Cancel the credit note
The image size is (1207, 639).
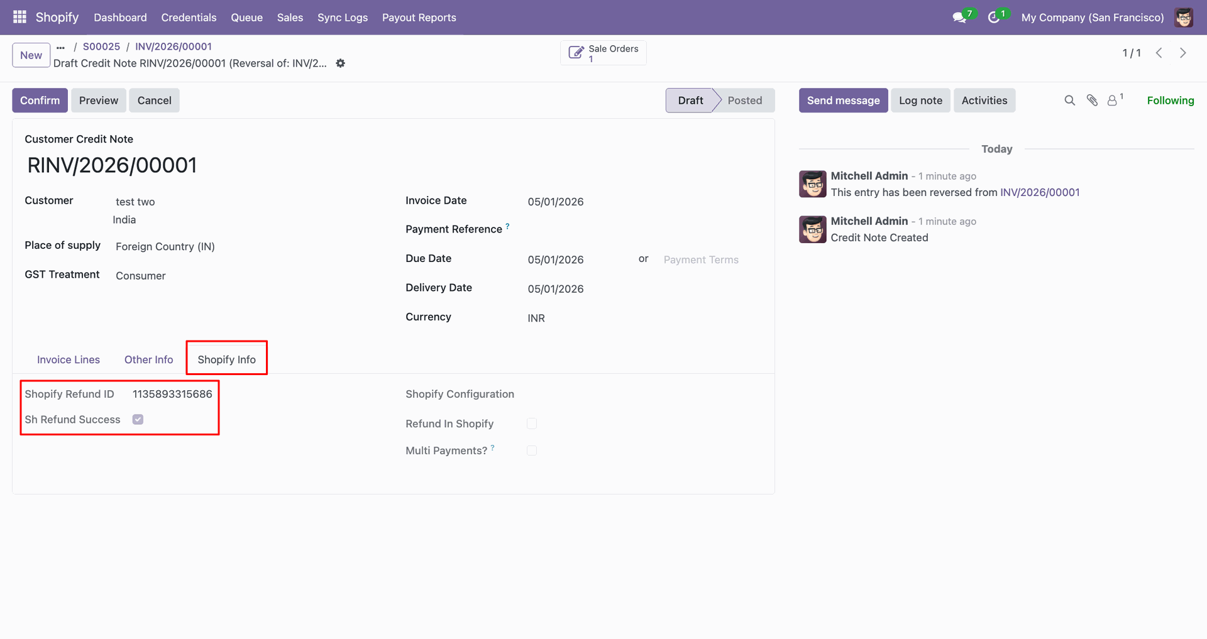tap(154, 101)
